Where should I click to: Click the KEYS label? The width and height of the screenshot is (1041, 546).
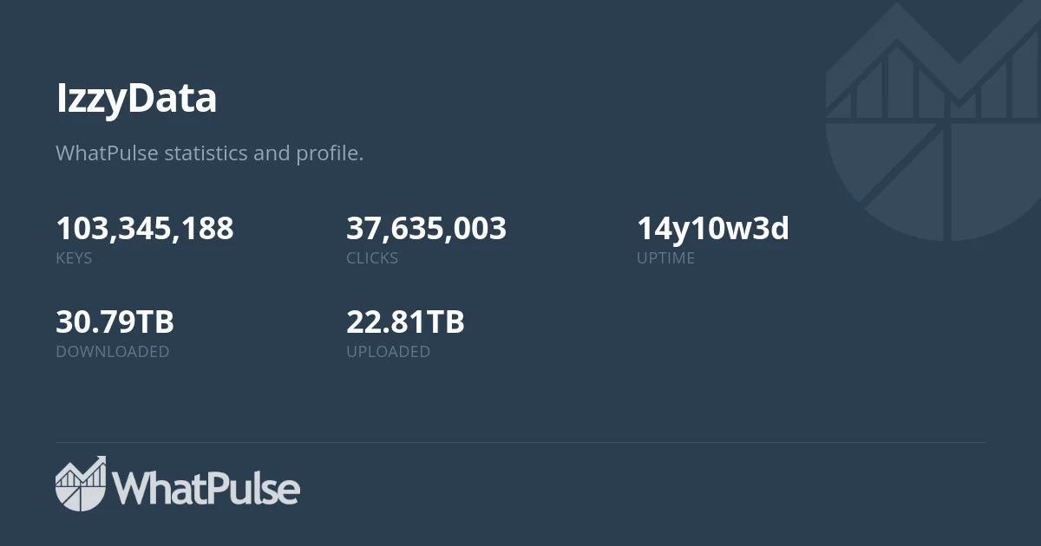74,258
